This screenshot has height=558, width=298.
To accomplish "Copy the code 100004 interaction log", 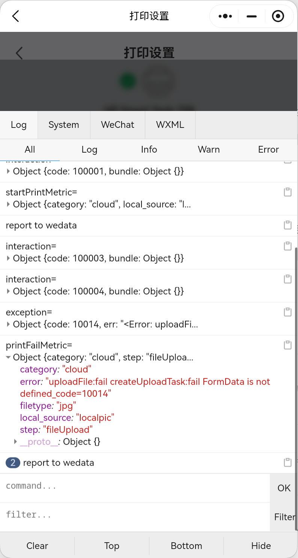I will (287, 279).
